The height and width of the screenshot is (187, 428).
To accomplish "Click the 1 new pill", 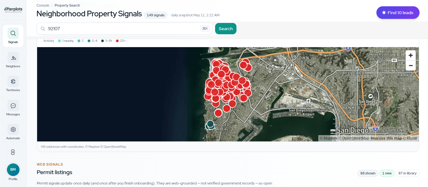I will click(x=387, y=173).
